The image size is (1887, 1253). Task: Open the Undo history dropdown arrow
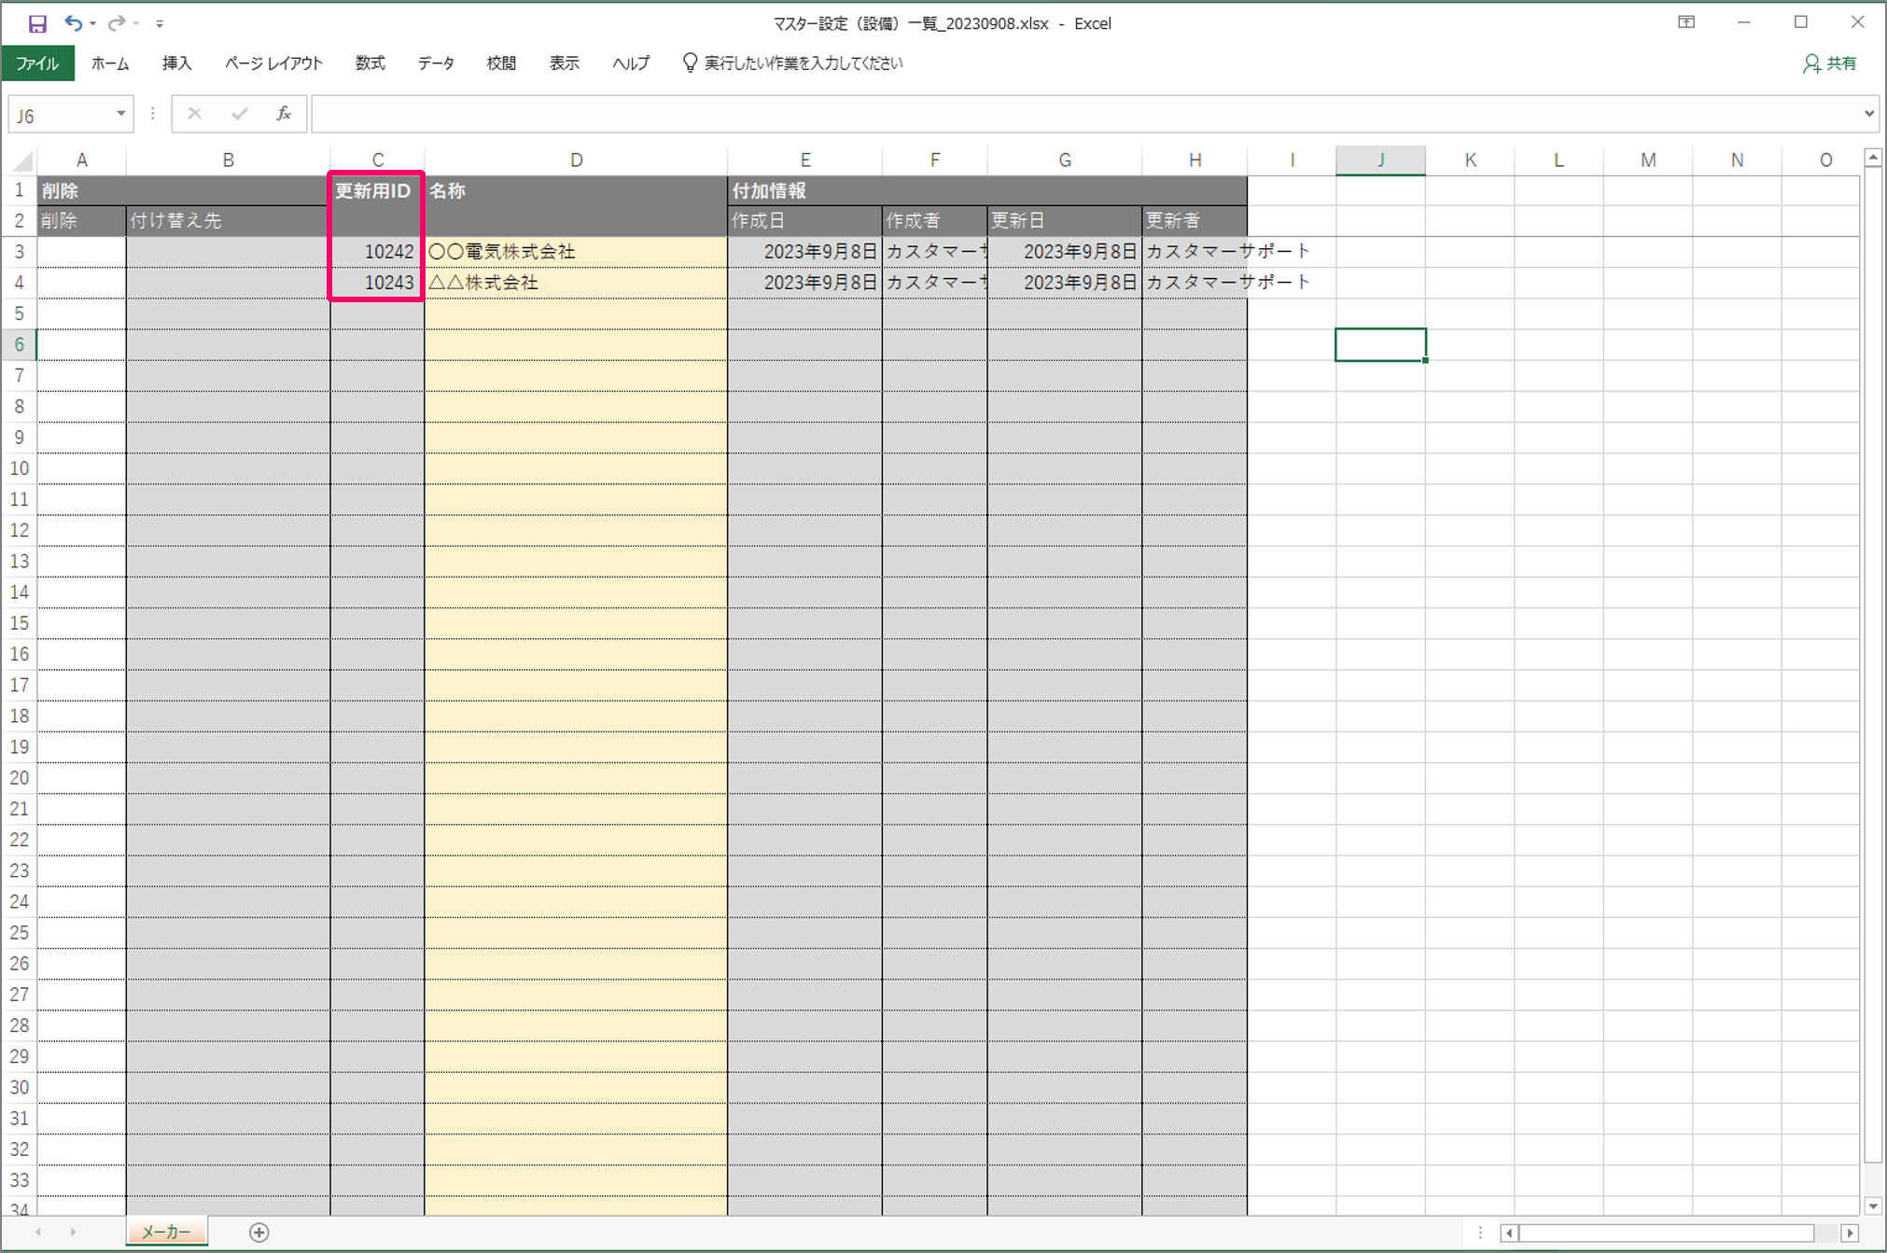coord(93,24)
